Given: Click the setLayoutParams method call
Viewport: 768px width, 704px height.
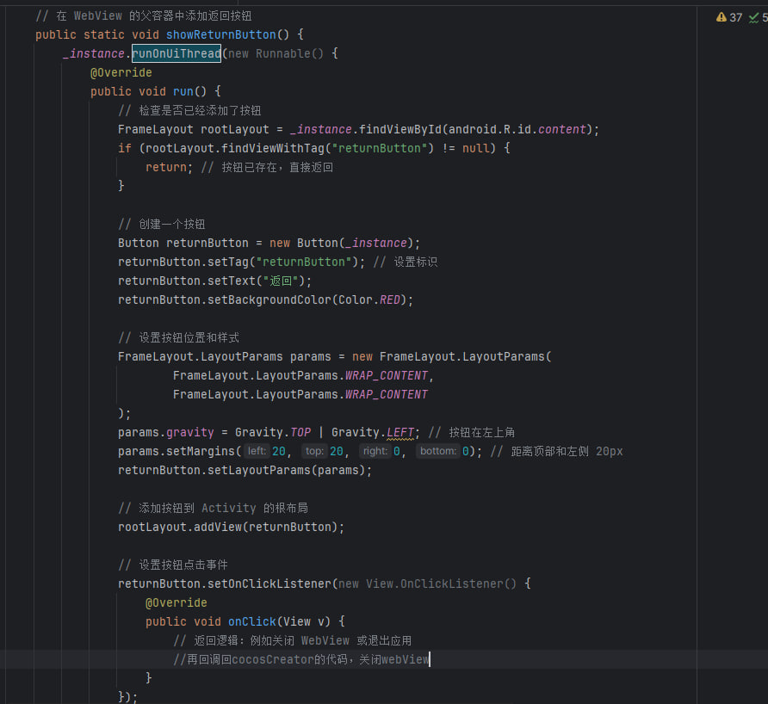Looking at the screenshot, I should (x=259, y=470).
